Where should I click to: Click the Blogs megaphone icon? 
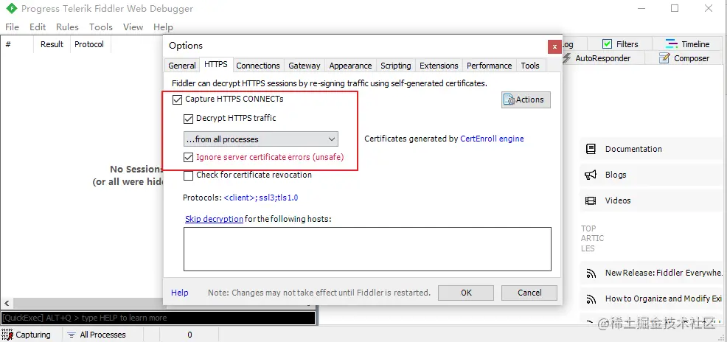click(x=591, y=175)
